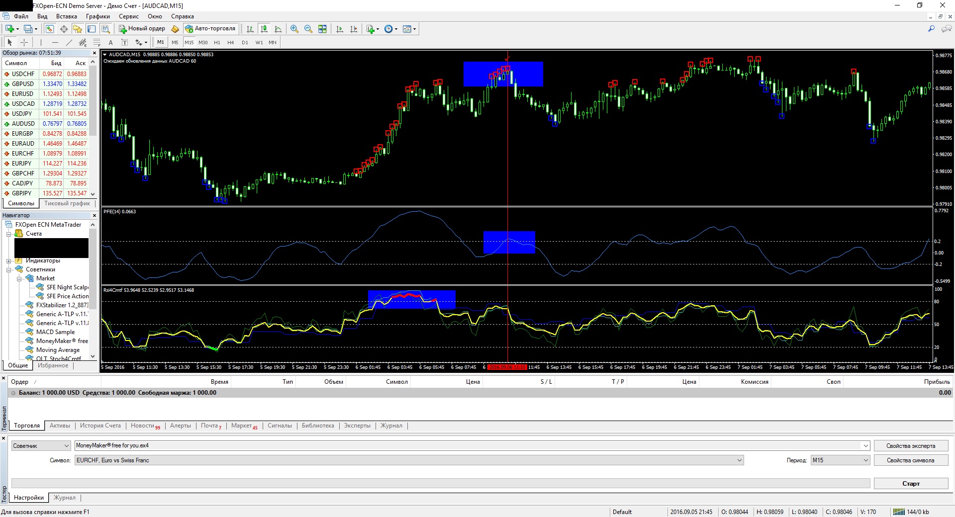955x517 pixels.
Task: Toggle the Navigator star-folder icon
Action: coord(78,29)
